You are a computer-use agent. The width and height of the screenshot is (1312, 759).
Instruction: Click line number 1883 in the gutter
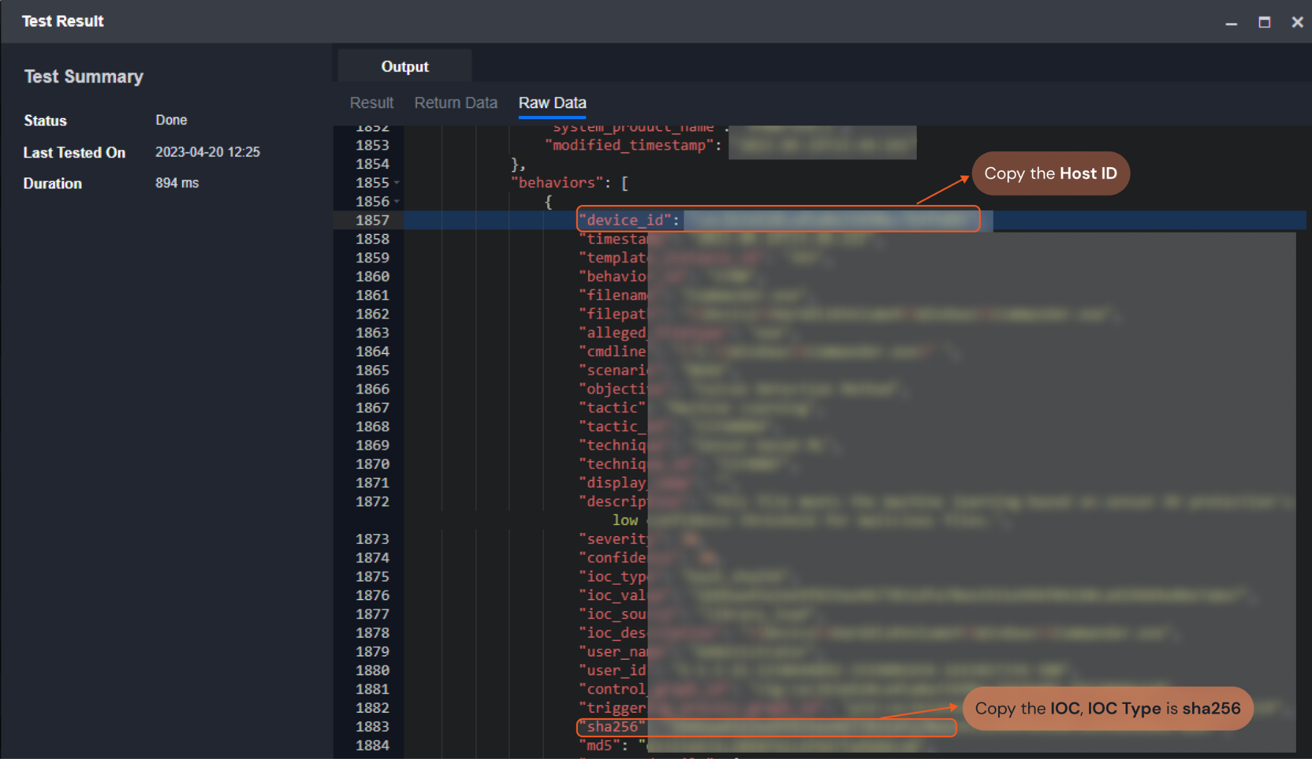pos(372,727)
